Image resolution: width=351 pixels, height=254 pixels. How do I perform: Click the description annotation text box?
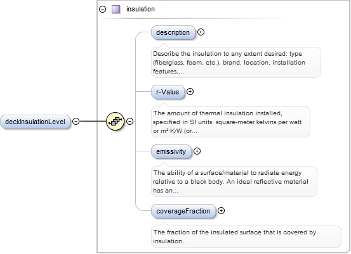[x=236, y=62]
